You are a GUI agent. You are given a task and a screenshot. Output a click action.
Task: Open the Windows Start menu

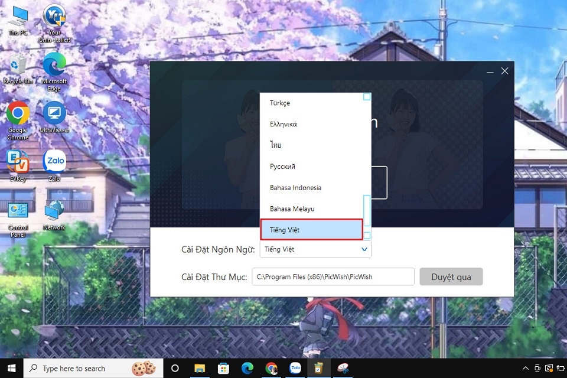tap(12, 368)
